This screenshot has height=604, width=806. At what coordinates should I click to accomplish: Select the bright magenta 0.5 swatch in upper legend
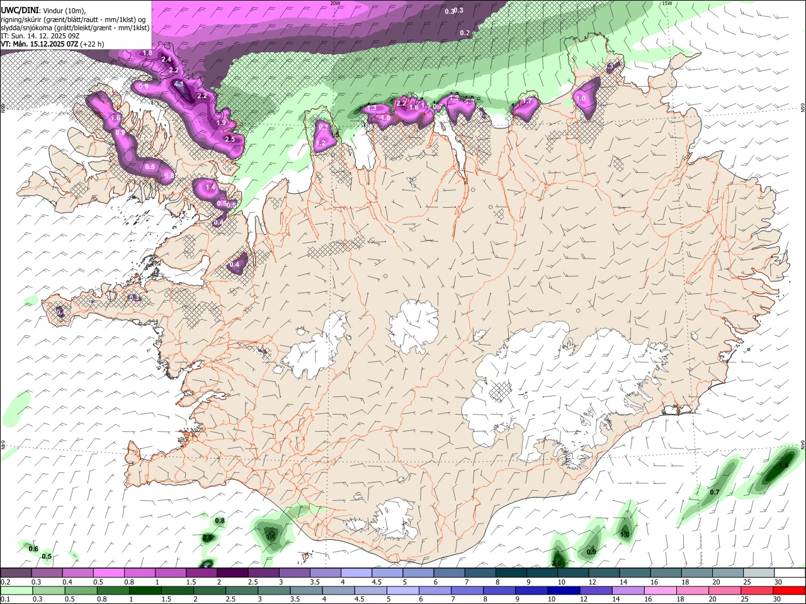coord(109,573)
